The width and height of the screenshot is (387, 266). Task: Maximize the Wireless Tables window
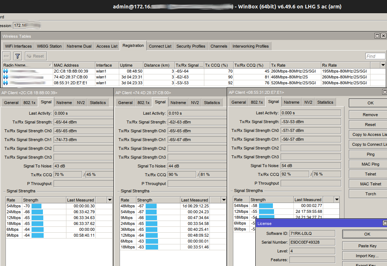coord(377,36)
